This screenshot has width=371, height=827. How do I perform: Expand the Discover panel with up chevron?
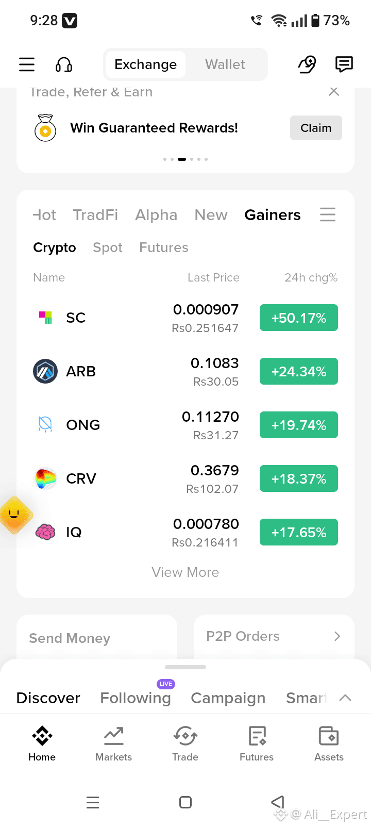345,698
